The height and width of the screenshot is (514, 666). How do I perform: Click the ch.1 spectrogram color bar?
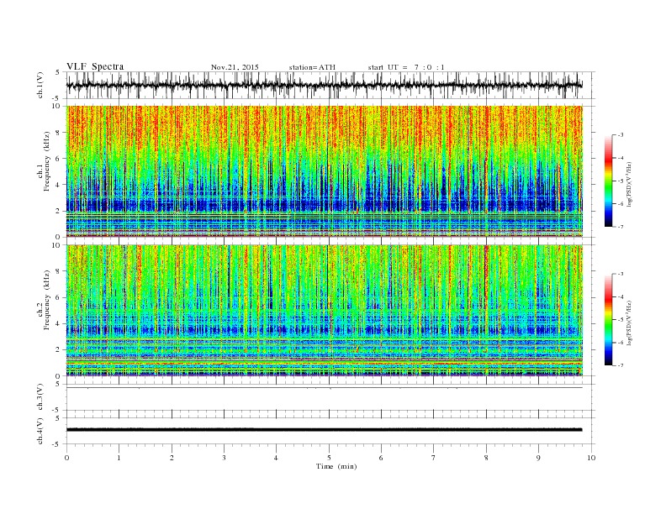(x=609, y=181)
